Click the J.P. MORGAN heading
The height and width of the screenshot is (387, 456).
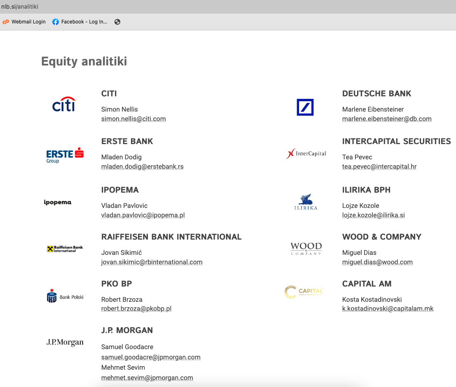[127, 330]
